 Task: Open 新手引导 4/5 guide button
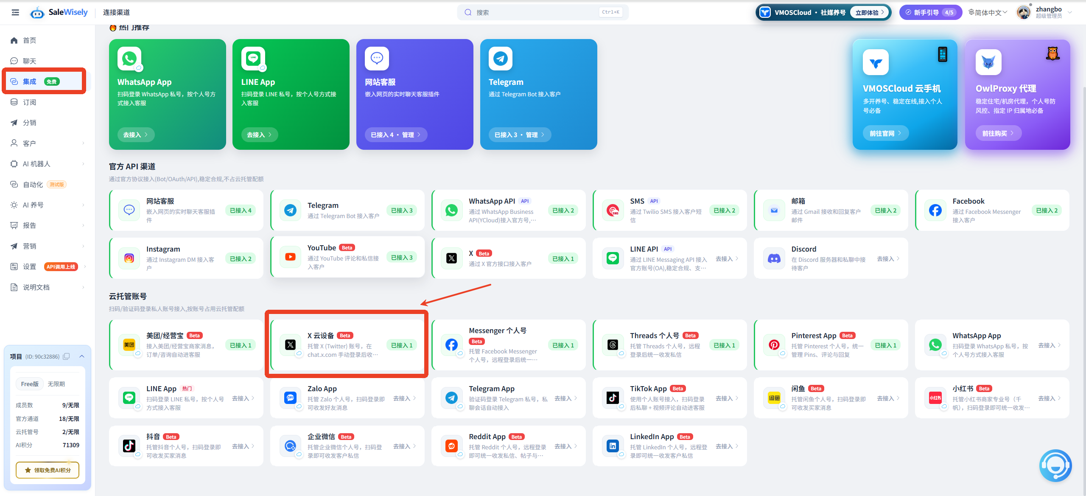point(931,12)
